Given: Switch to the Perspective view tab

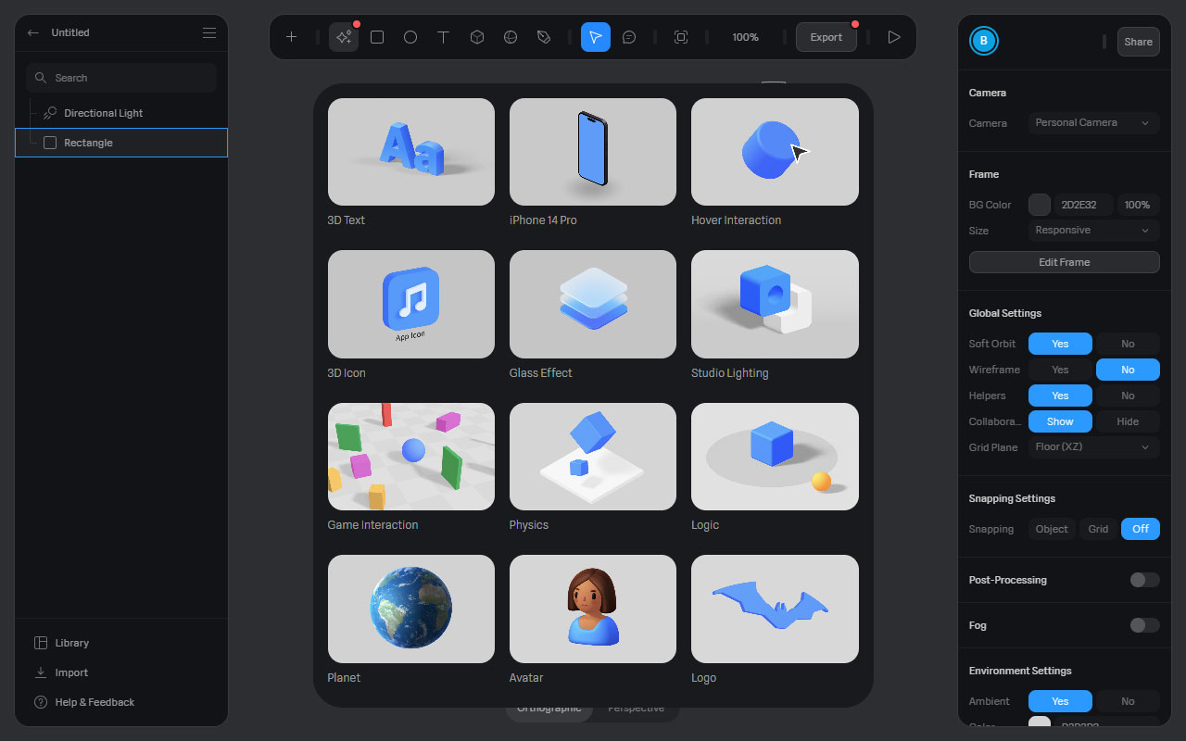Looking at the screenshot, I should tap(636, 708).
